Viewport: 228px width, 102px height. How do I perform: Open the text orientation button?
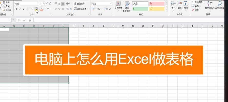(x=67, y=4)
